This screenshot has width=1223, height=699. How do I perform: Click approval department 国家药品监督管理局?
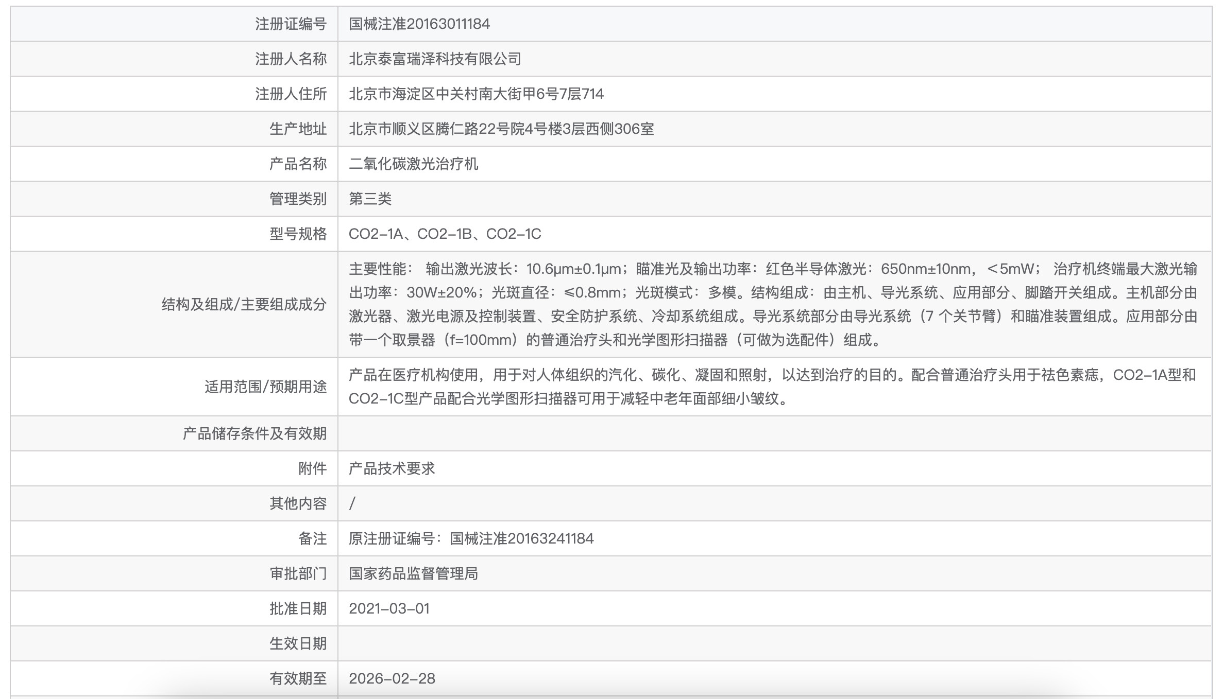(415, 573)
